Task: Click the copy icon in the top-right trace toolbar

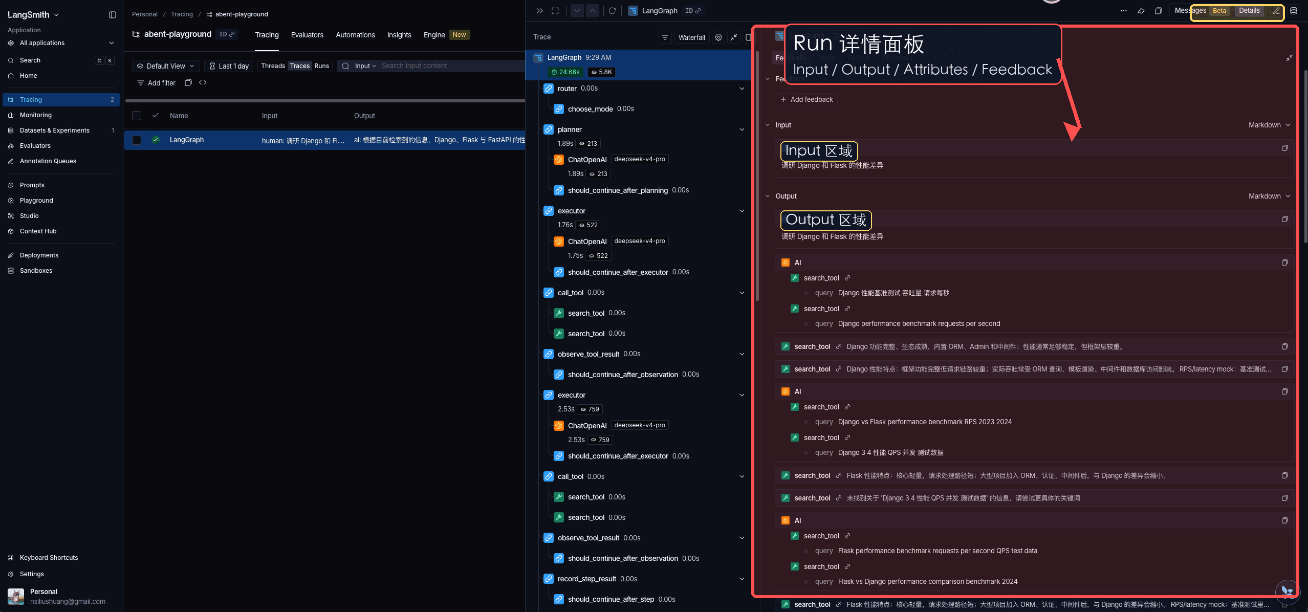Action: (x=1159, y=11)
